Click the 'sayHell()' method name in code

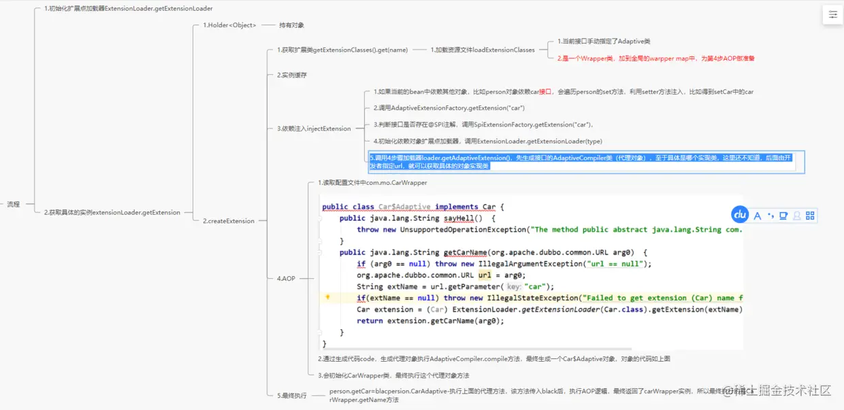pos(463,218)
